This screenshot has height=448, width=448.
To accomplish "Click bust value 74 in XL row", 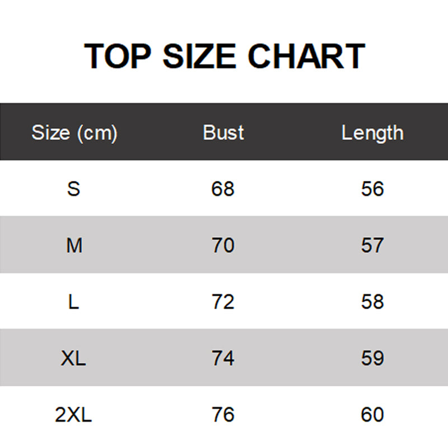I will coord(223,358).
